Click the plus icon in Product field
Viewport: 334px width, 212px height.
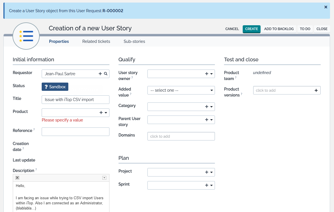pyautogui.click(x=101, y=113)
